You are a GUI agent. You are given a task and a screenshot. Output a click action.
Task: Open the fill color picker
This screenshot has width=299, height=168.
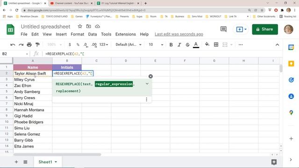pyautogui.click(x=207, y=45)
